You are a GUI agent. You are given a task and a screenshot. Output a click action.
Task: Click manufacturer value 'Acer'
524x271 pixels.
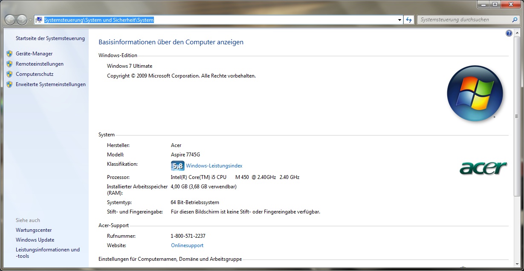click(176, 145)
